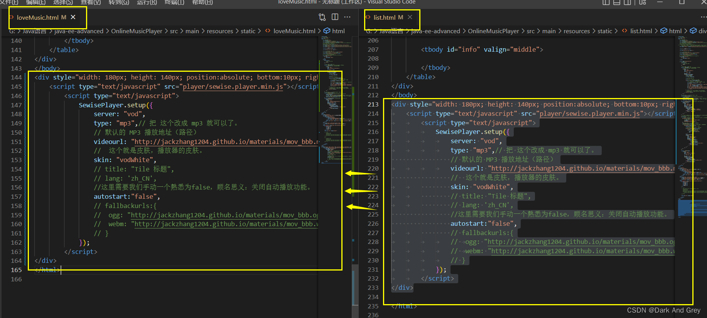Click '// lang: zh_CN' comment on line 155

(125, 178)
